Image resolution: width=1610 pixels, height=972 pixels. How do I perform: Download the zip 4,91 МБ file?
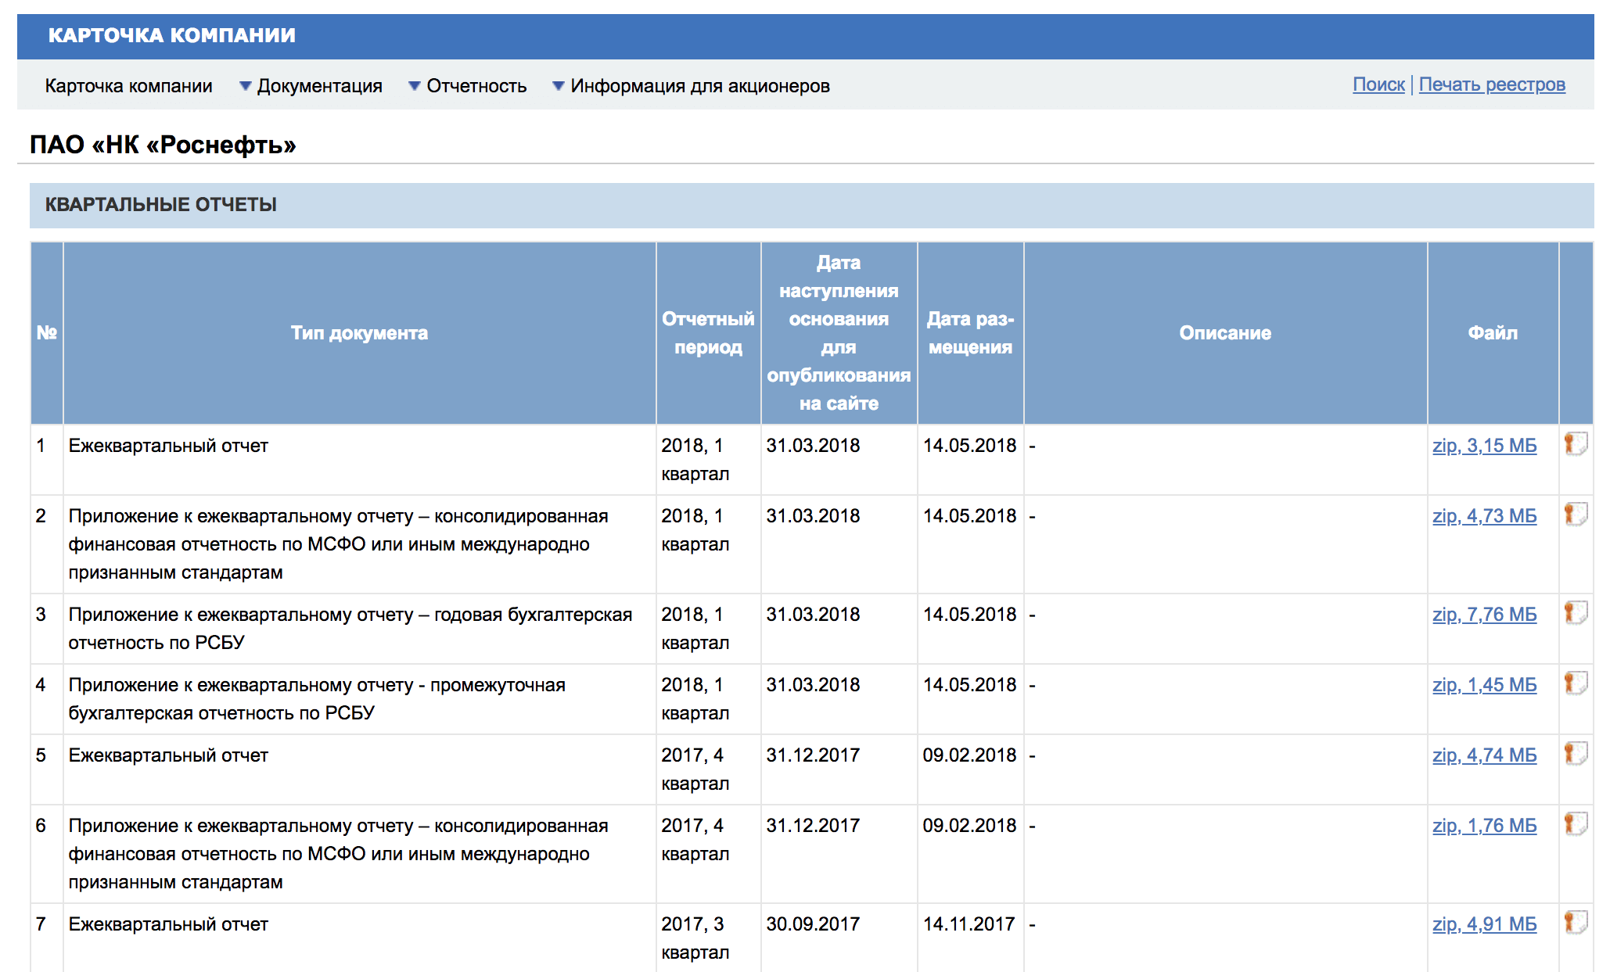coord(1484,924)
